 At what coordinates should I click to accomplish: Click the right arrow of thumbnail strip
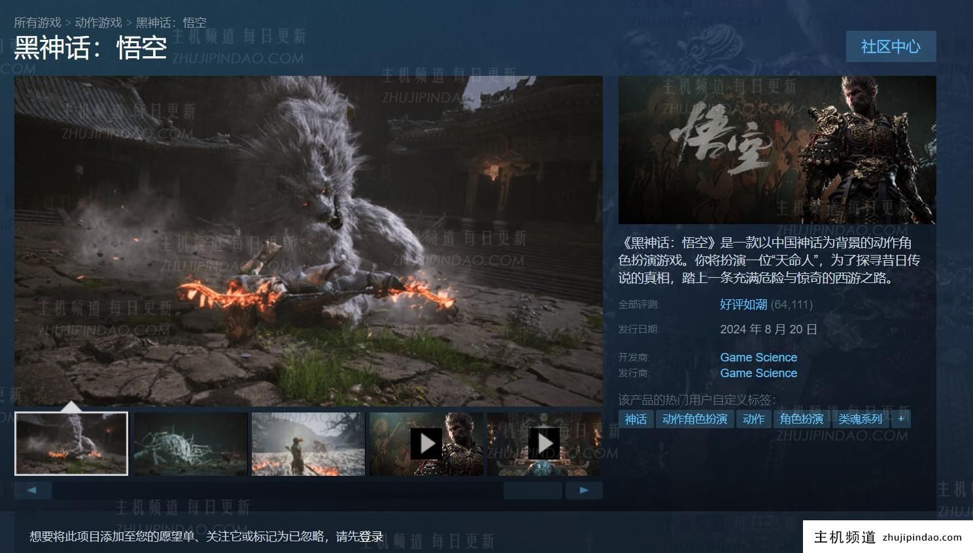pyautogui.click(x=584, y=490)
